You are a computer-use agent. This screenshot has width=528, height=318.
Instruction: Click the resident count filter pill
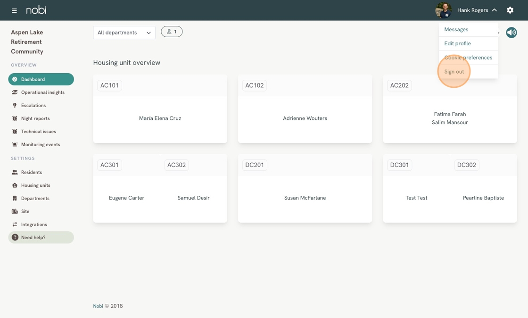[x=172, y=32]
